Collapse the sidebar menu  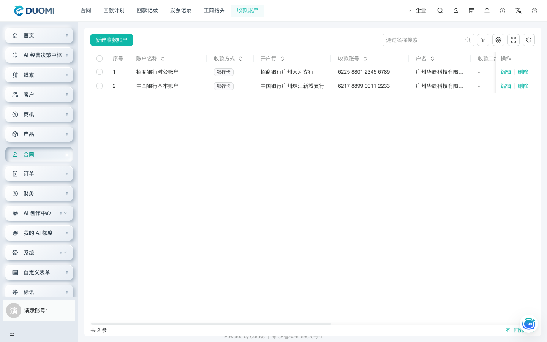coord(12,334)
